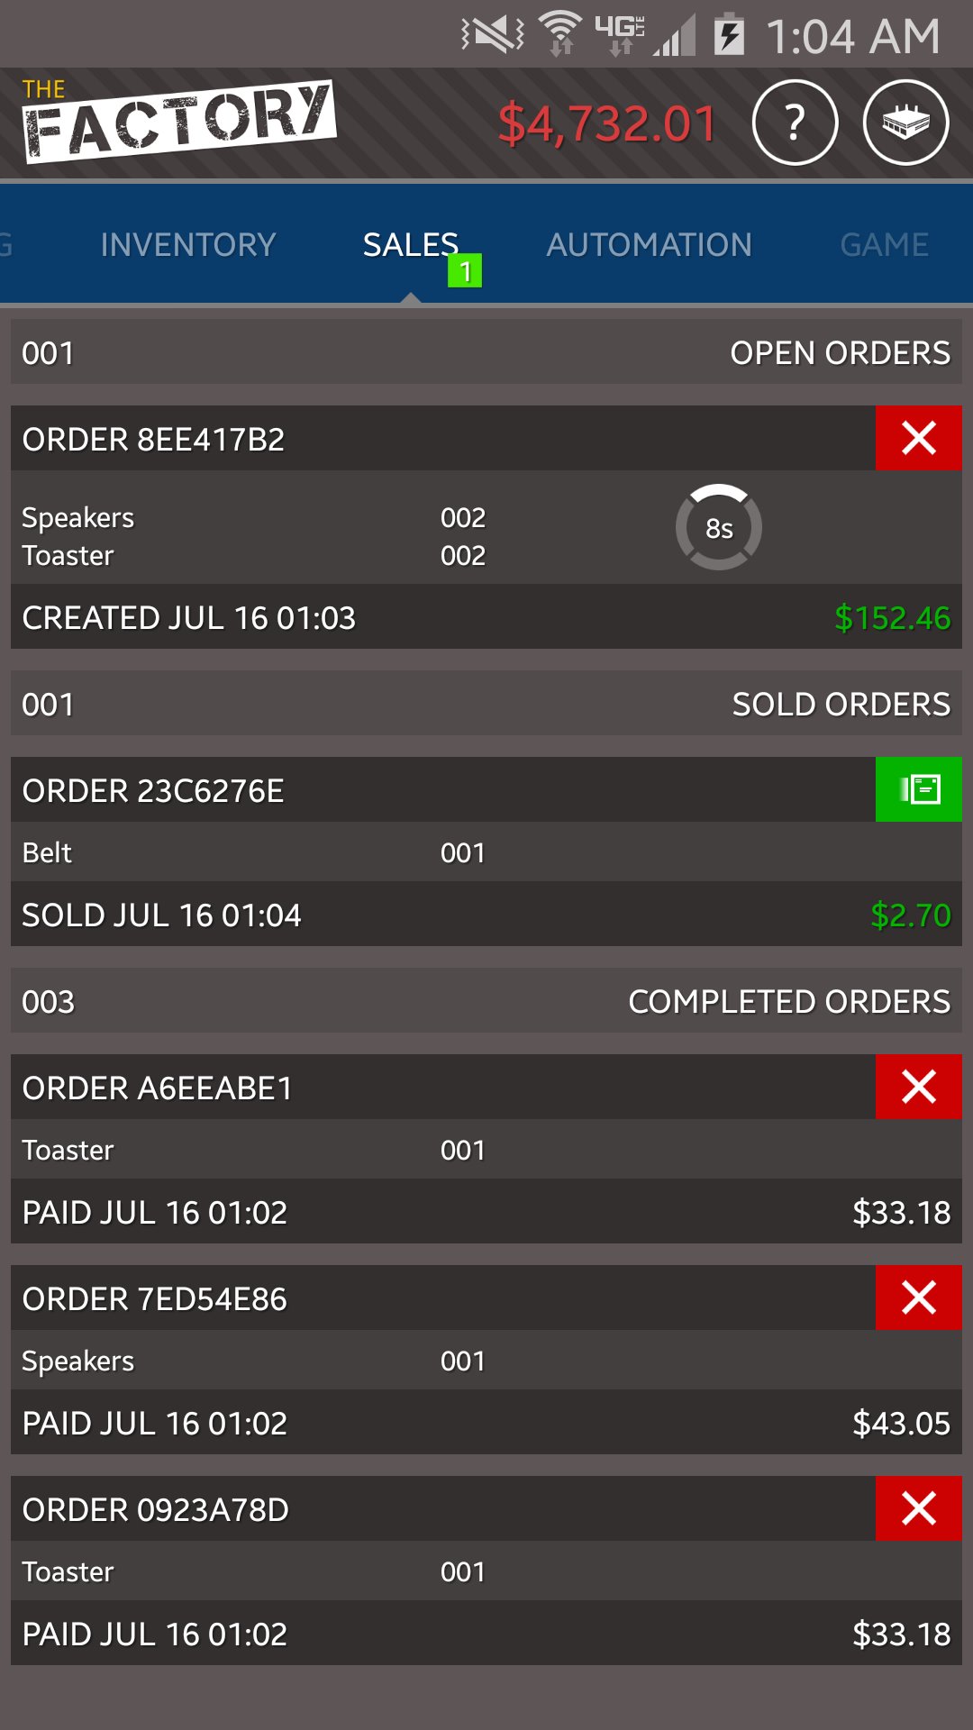
Task: Open the Automation tab
Action: 649,245
